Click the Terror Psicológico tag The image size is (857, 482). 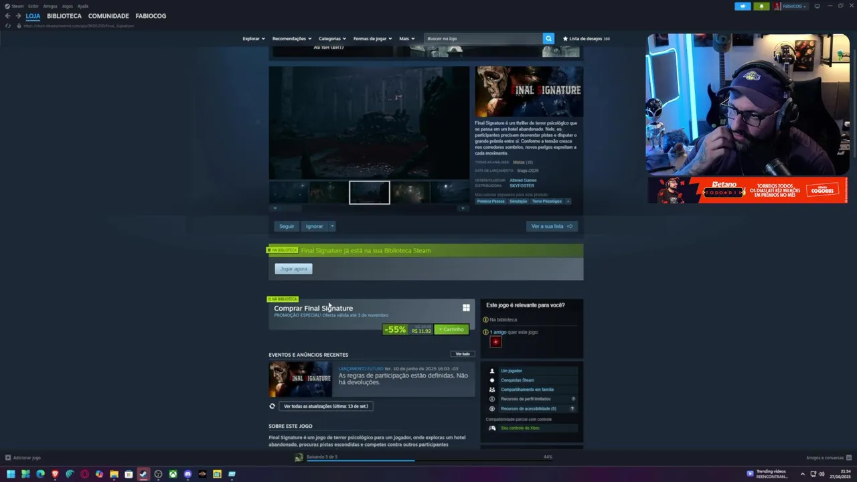pos(547,201)
